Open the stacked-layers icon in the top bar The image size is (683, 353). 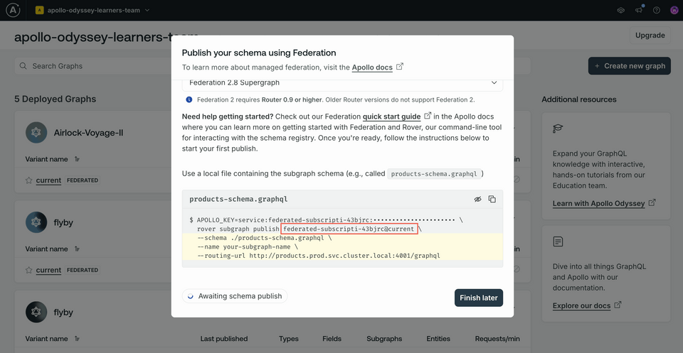(621, 10)
